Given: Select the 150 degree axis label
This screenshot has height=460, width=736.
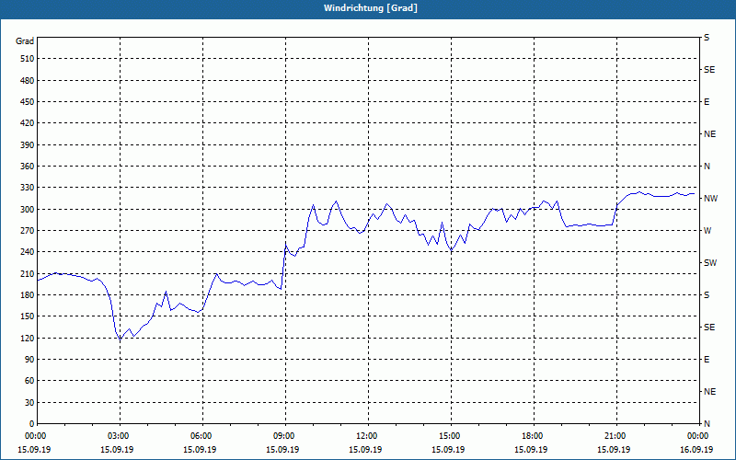Looking at the screenshot, I should pos(28,316).
